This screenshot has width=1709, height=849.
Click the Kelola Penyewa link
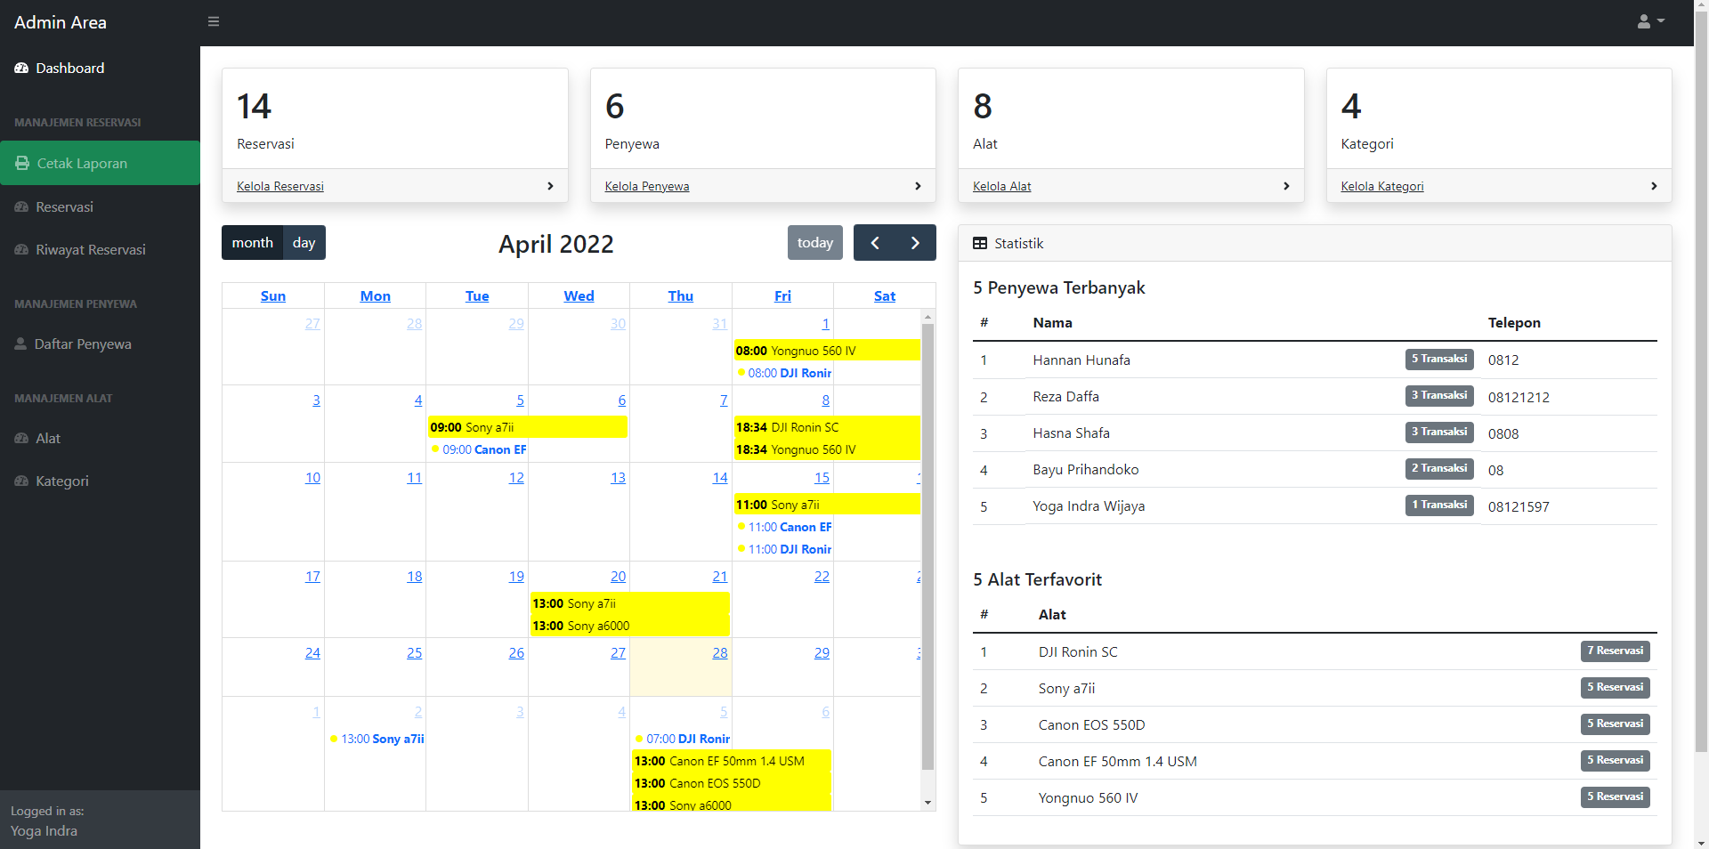click(647, 186)
